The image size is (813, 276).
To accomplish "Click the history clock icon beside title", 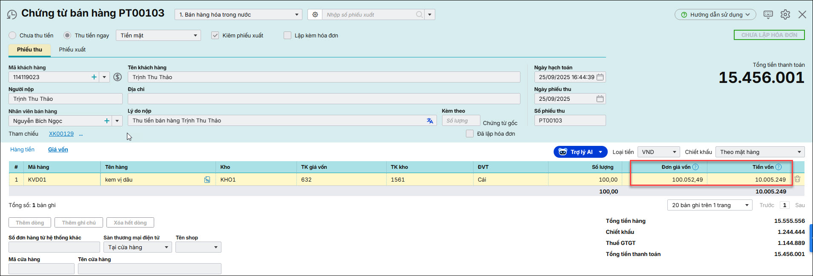I will pyautogui.click(x=12, y=14).
